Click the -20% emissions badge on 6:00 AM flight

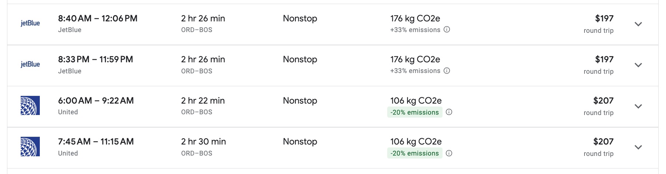click(x=415, y=112)
